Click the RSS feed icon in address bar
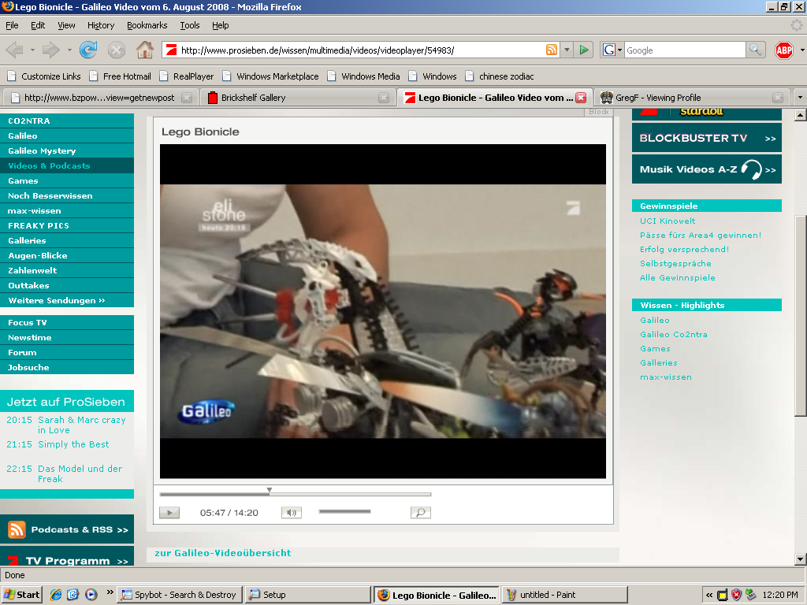 click(x=551, y=50)
